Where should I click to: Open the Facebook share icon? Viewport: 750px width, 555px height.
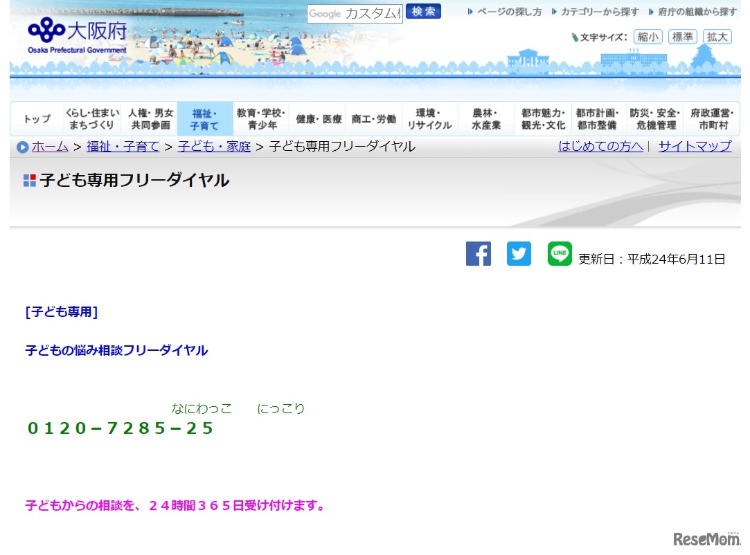[478, 254]
